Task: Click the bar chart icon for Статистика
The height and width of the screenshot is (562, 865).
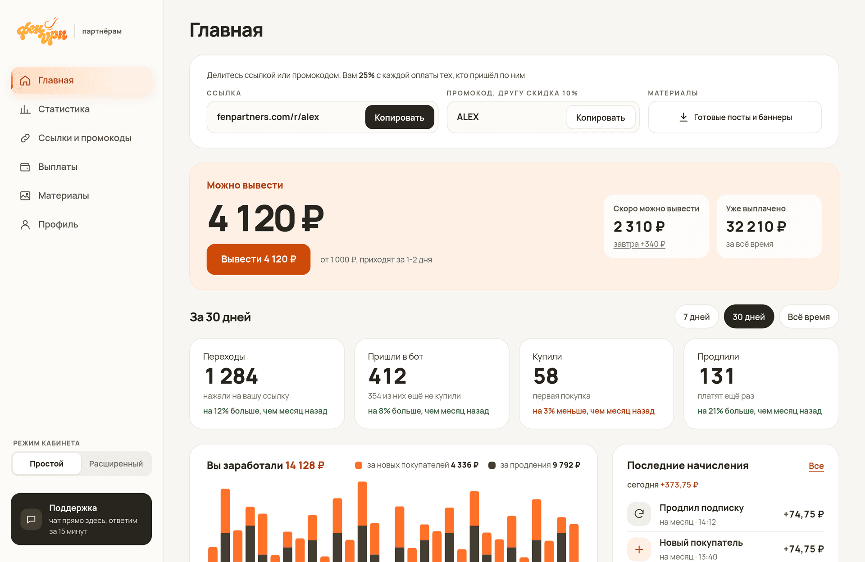Action: click(25, 109)
